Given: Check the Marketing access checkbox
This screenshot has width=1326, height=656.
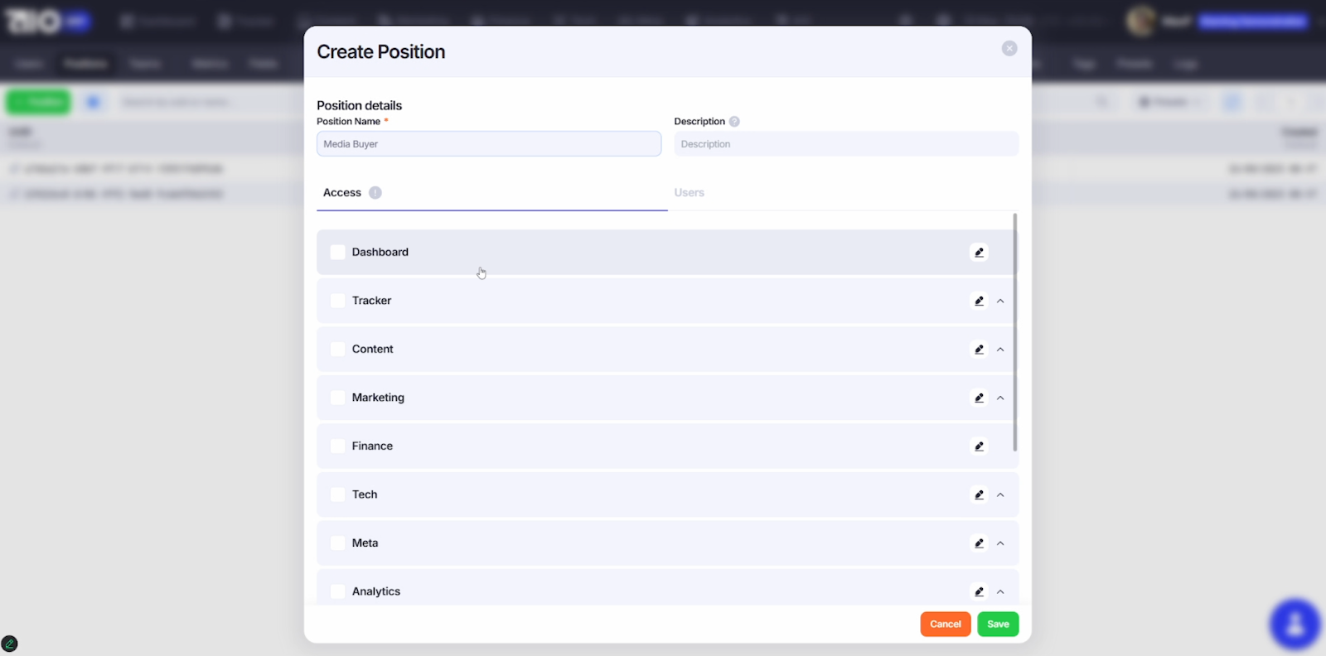Looking at the screenshot, I should [x=337, y=398].
